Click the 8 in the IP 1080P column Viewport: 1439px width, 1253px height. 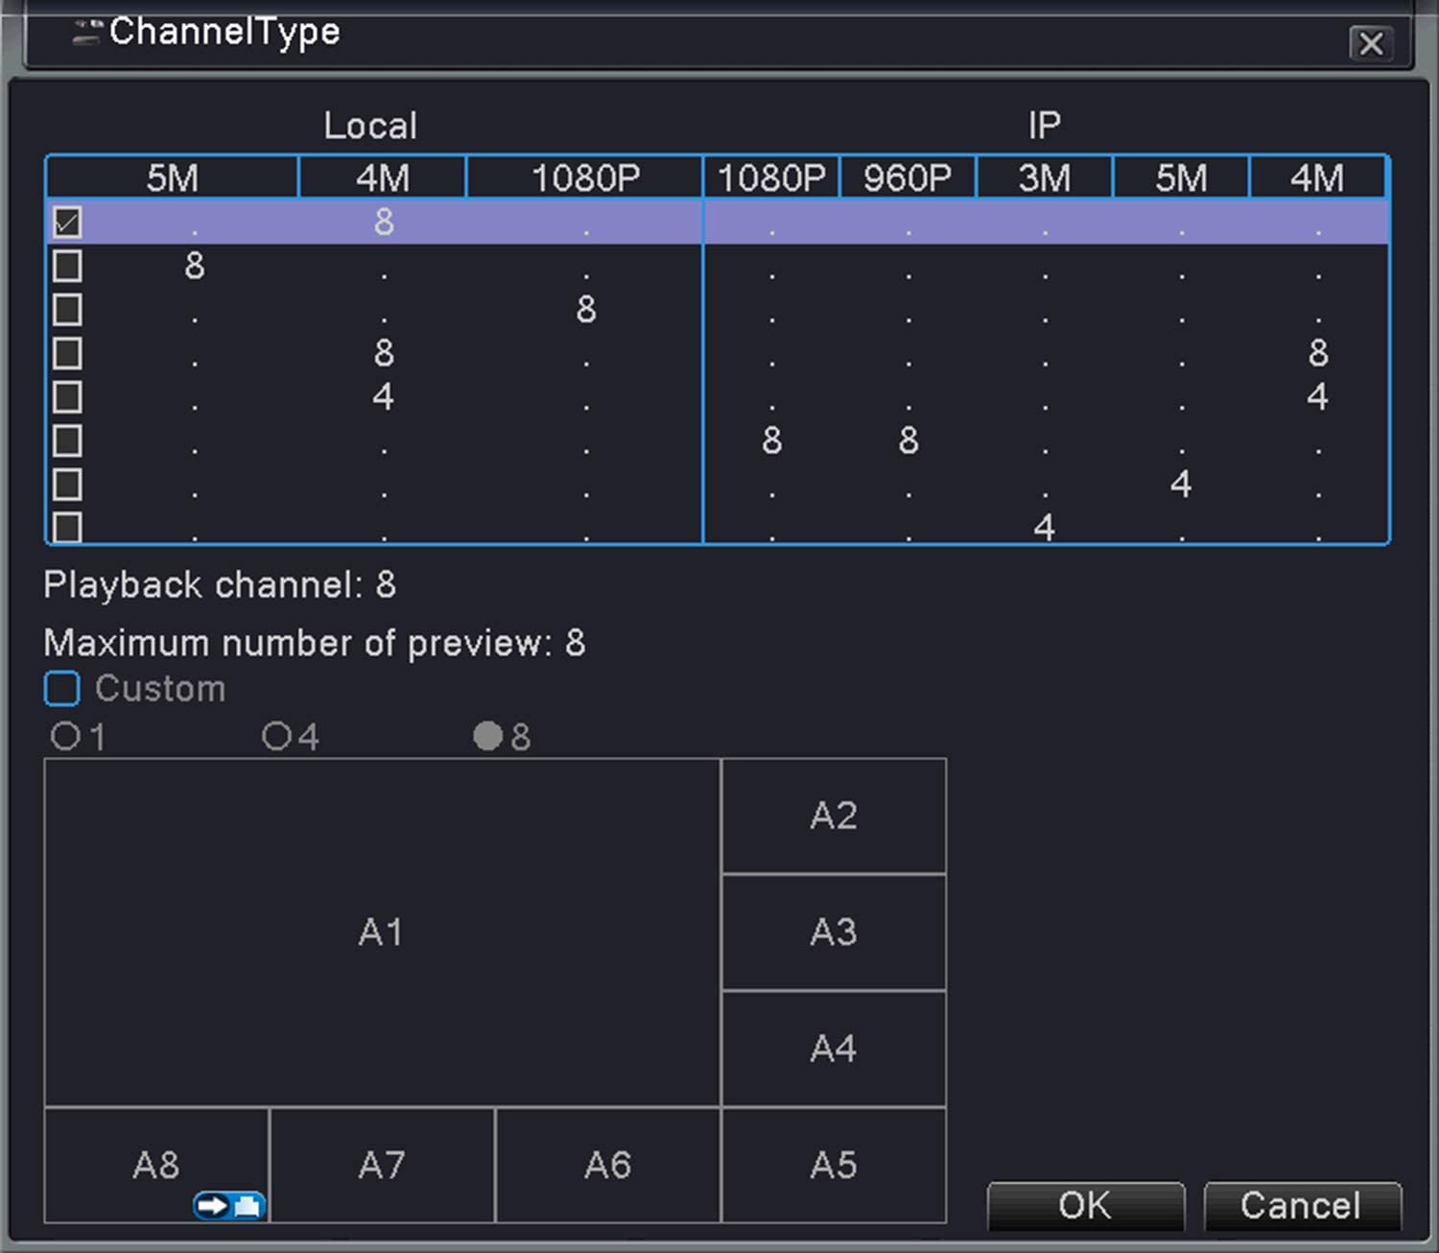pyautogui.click(x=772, y=440)
